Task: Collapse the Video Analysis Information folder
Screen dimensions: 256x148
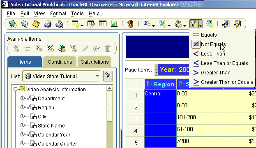Action: (15, 89)
